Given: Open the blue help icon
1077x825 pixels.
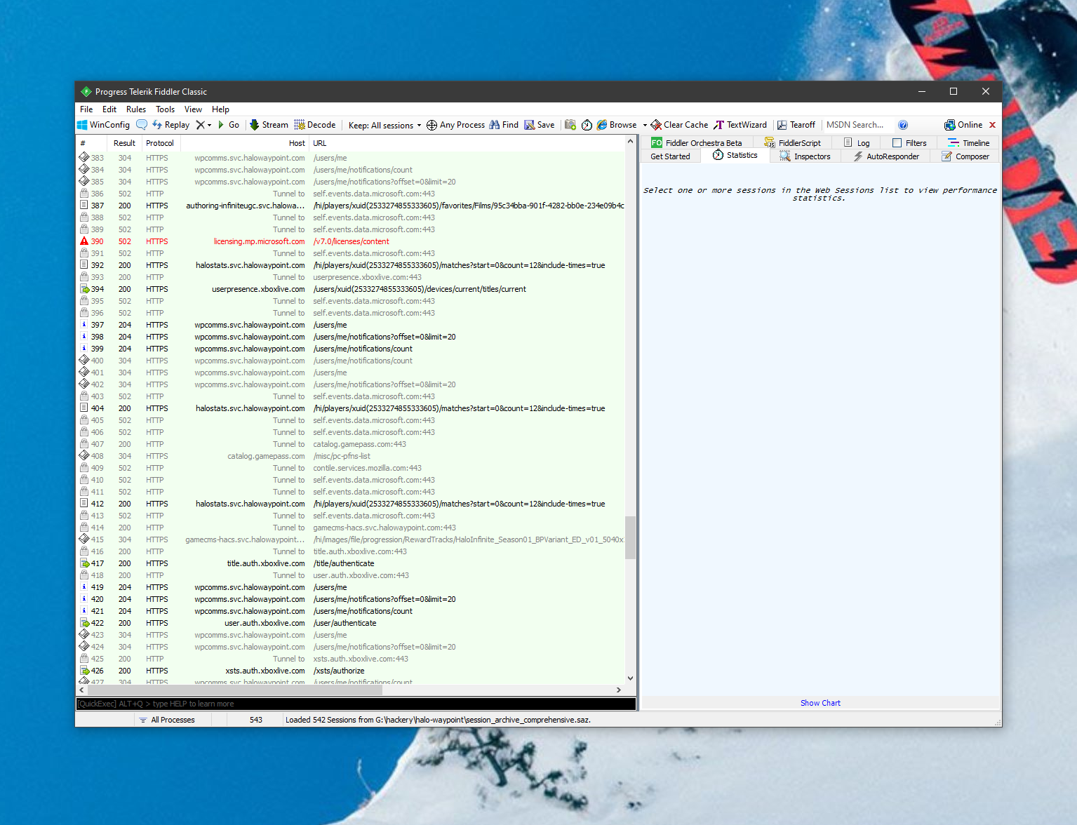Looking at the screenshot, I should click(903, 125).
